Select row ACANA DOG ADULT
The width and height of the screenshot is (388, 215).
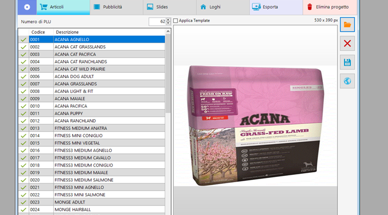point(91,77)
